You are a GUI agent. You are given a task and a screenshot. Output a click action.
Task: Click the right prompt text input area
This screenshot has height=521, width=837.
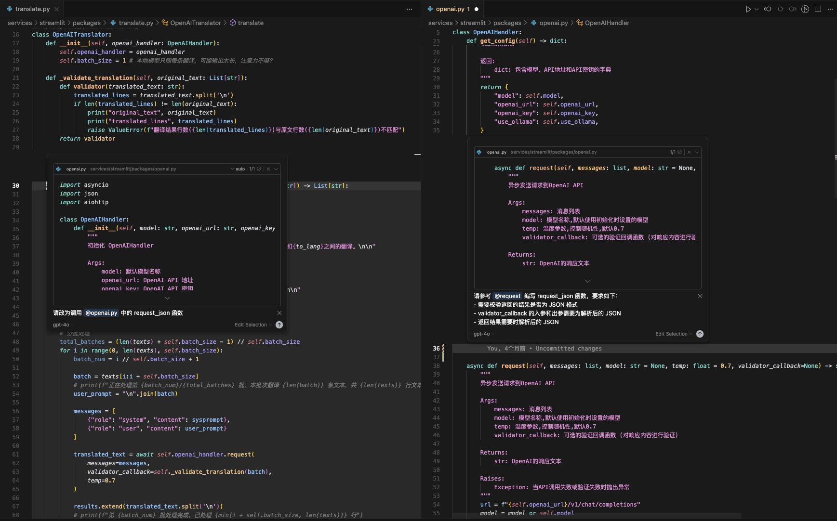584,309
